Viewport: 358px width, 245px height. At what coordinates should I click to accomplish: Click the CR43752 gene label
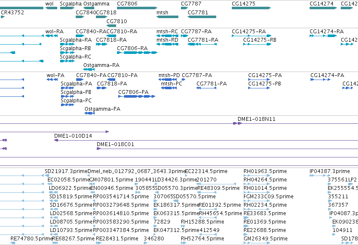coord(12,13)
